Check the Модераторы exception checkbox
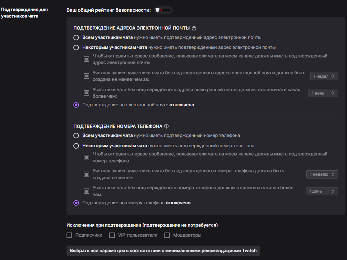This screenshot has width=347, height=260. coord(167,235)
